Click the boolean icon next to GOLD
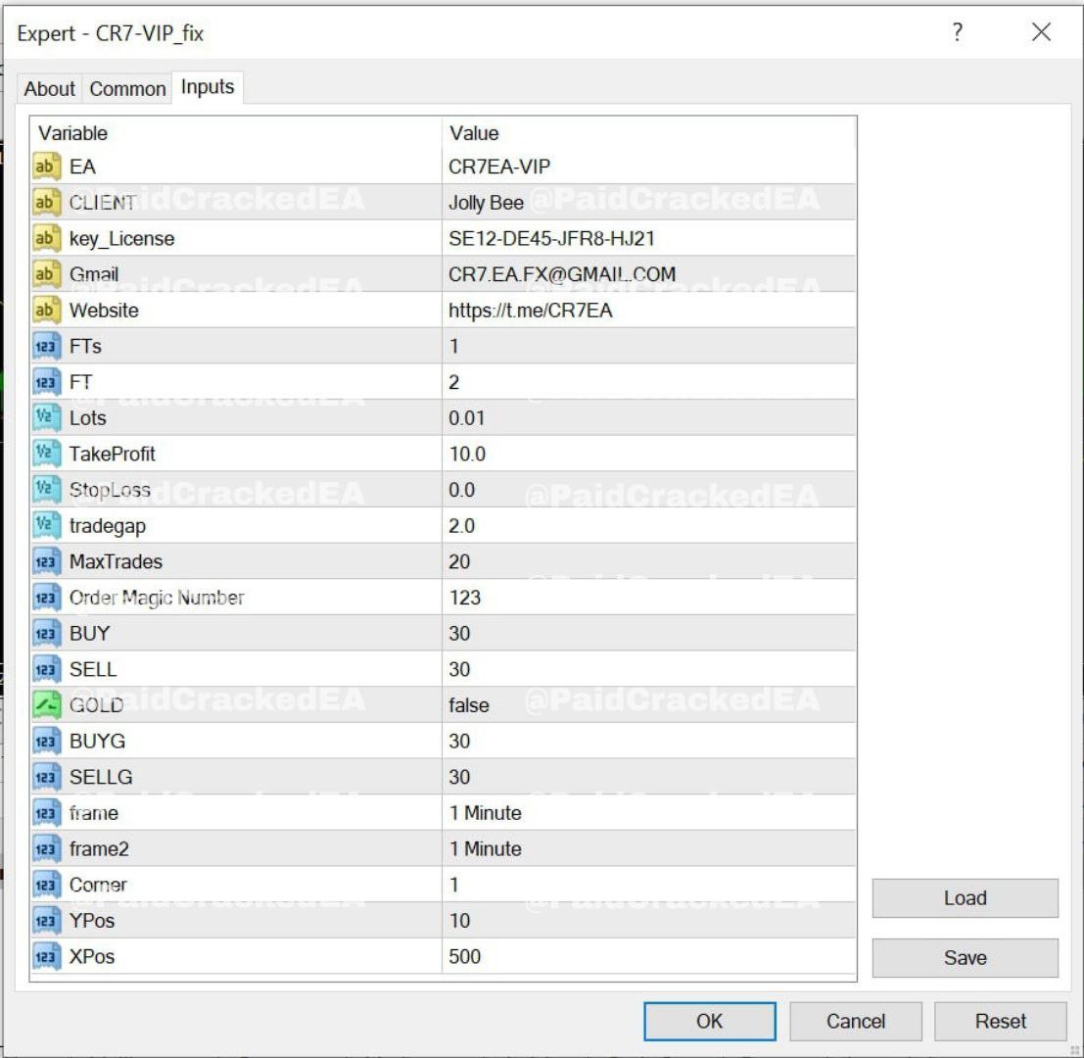Viewport: 1084px width, 1058px height. click(46, 705)
